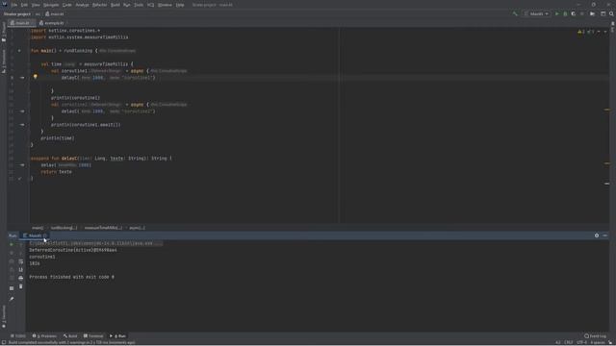Open the Code menu
This screenshot has width=616, height=346.
click(x=67, y=5)
